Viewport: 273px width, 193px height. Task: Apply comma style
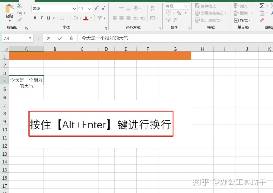(186, 13)
